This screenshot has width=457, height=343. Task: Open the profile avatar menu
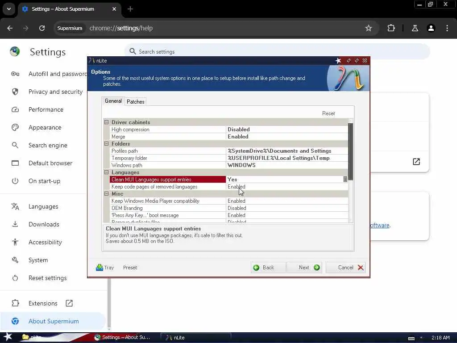point(431,28)
